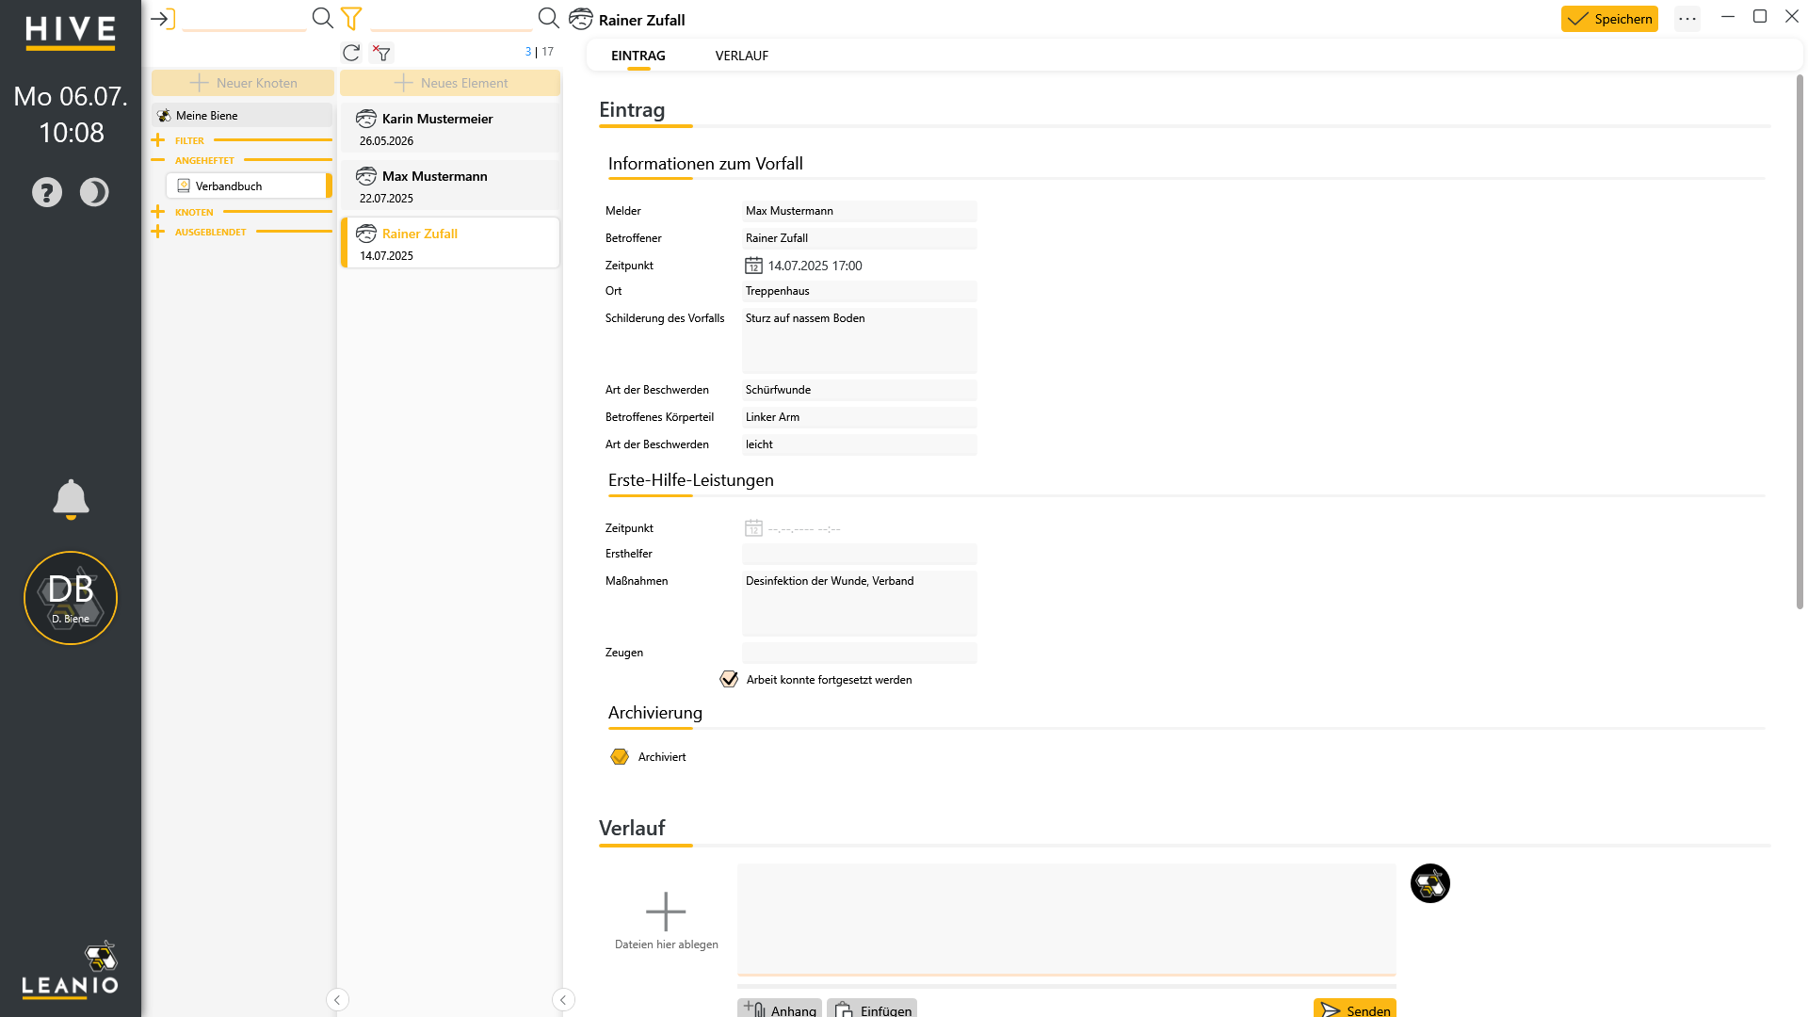
Task: Open the notifications bell
Action: (71, 499)
